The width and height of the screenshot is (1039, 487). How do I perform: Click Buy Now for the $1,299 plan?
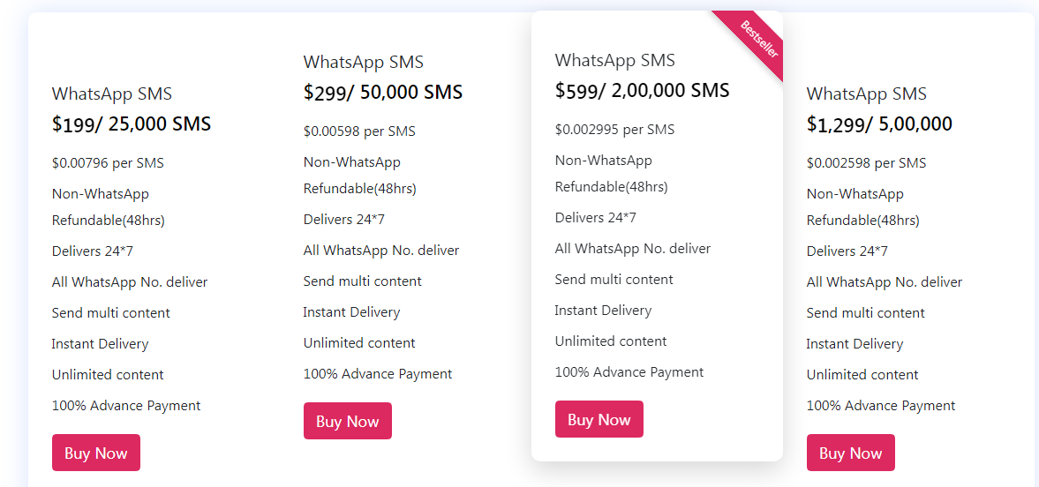(850, 453)
